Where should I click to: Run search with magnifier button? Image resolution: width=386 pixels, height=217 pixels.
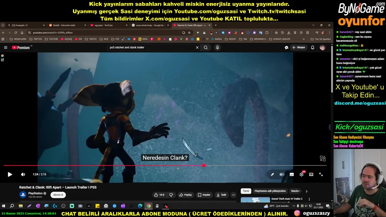click(206, 47)
